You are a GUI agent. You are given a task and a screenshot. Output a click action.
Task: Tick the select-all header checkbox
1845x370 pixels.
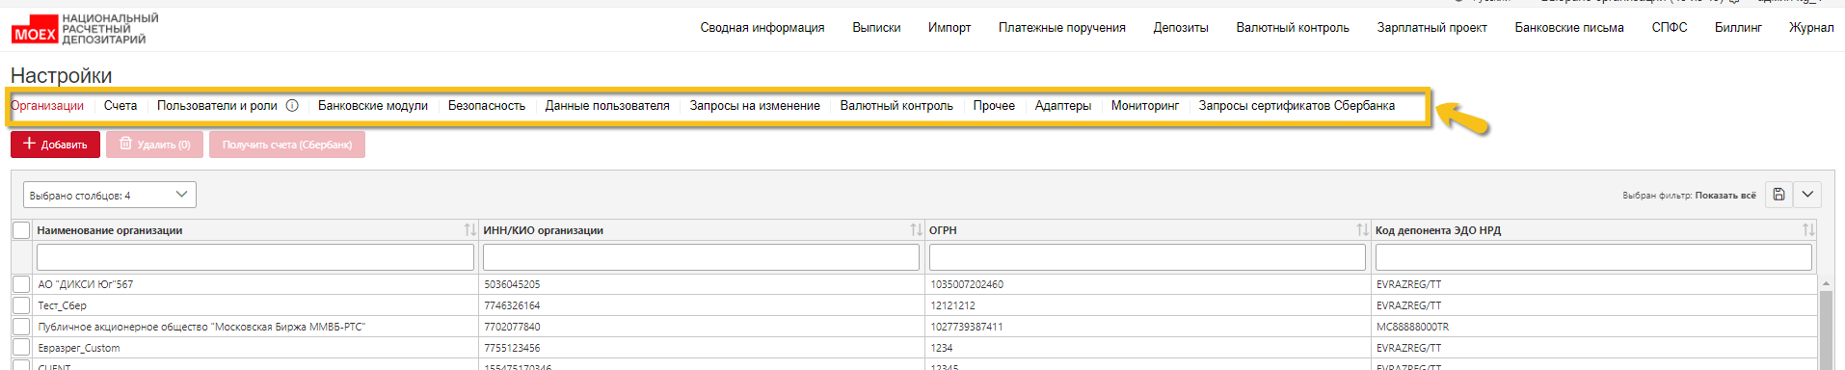pyautogui.click(x=21, y=230)
